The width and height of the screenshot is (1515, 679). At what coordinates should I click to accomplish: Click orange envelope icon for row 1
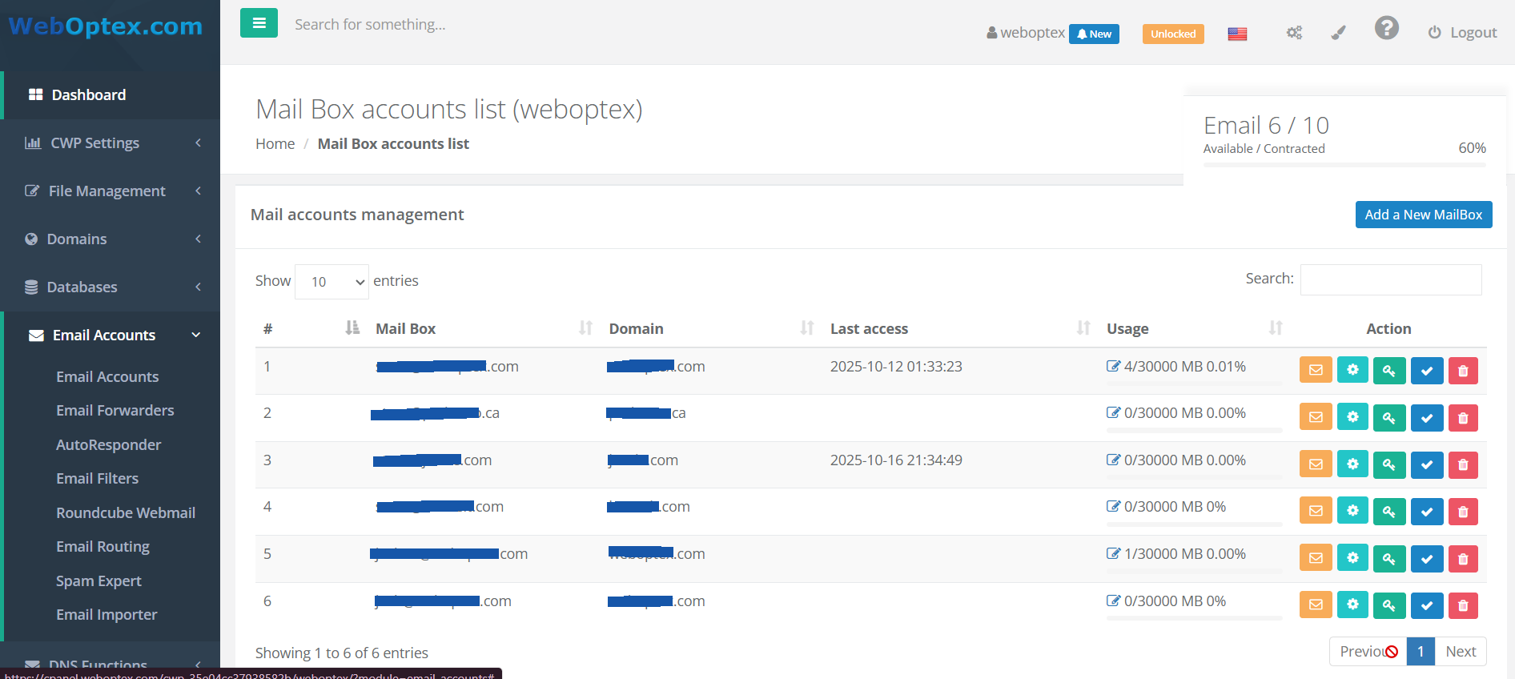[1316, 370]
